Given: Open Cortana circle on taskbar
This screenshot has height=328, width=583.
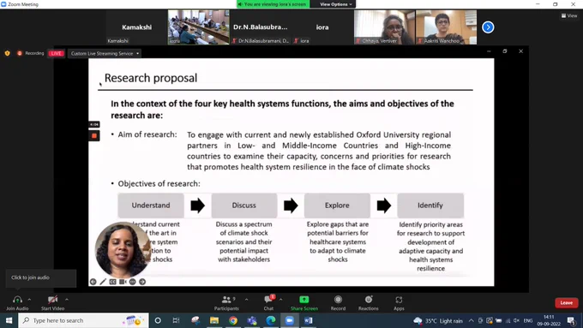Looking at the screenshot, I should click(x=158, y=320).
